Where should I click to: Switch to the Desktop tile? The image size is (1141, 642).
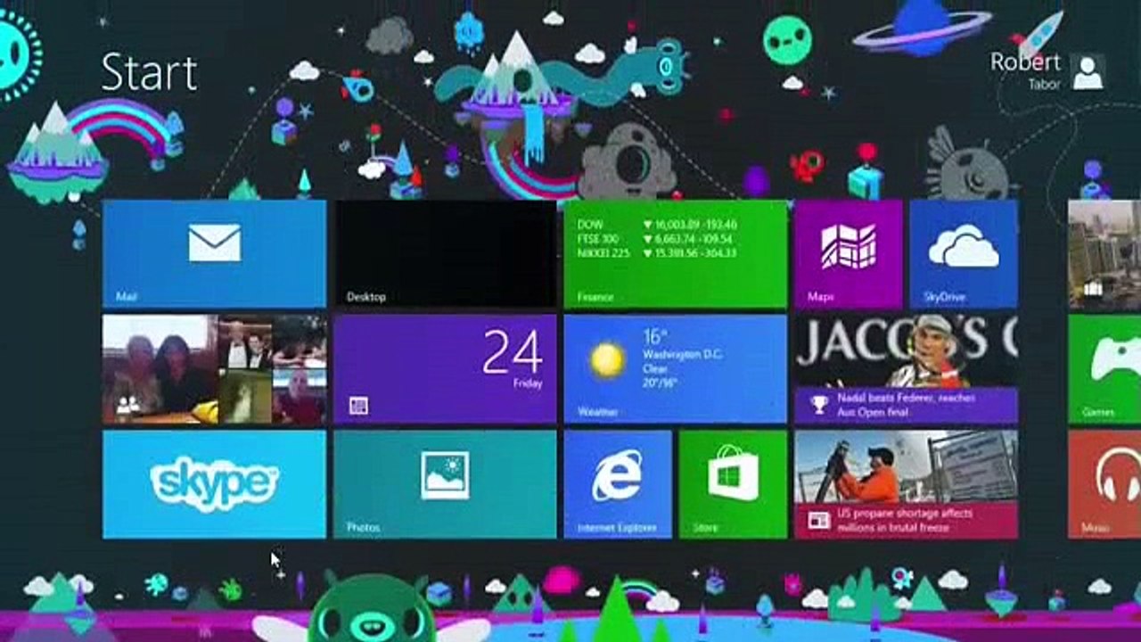[x=444, y=254]
